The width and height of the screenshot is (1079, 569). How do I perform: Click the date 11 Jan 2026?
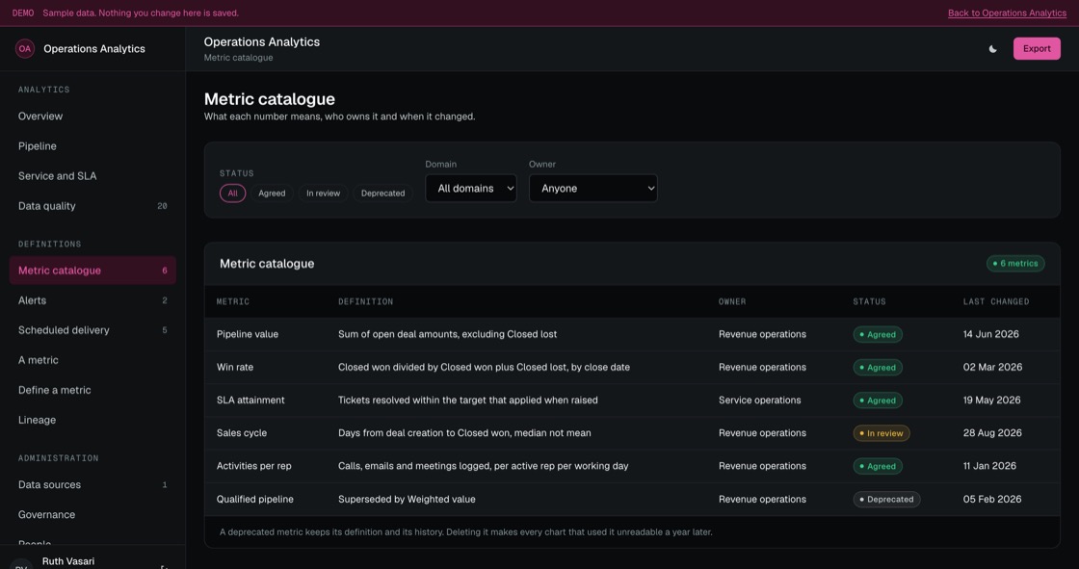point(989,467)
